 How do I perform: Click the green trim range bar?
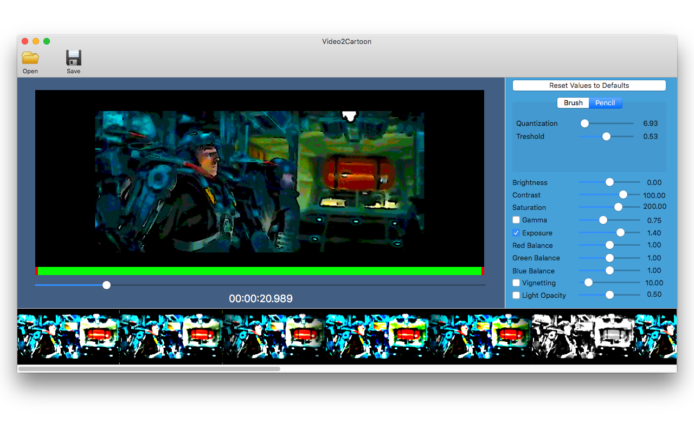(260, 271)
